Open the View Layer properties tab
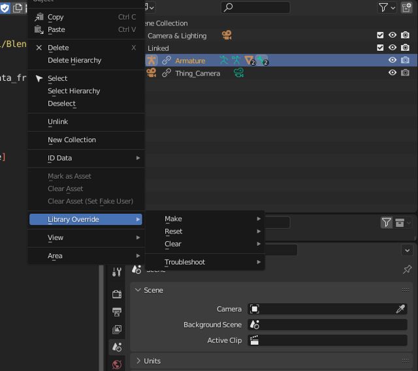This screenshot has height=371, width=418. click(x=117, y=329)
